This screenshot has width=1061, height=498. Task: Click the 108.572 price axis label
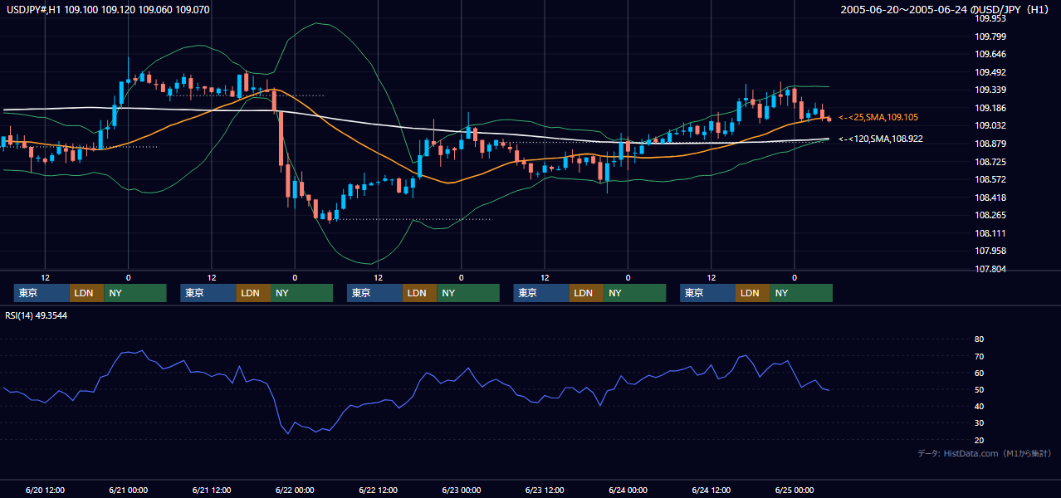point(990,179)
